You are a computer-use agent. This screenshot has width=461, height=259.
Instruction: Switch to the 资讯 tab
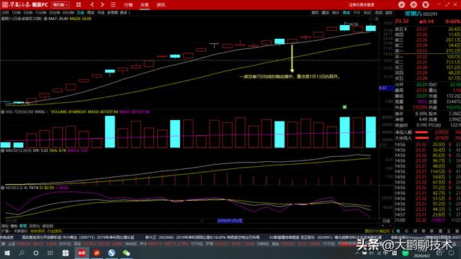click(161, 5)
